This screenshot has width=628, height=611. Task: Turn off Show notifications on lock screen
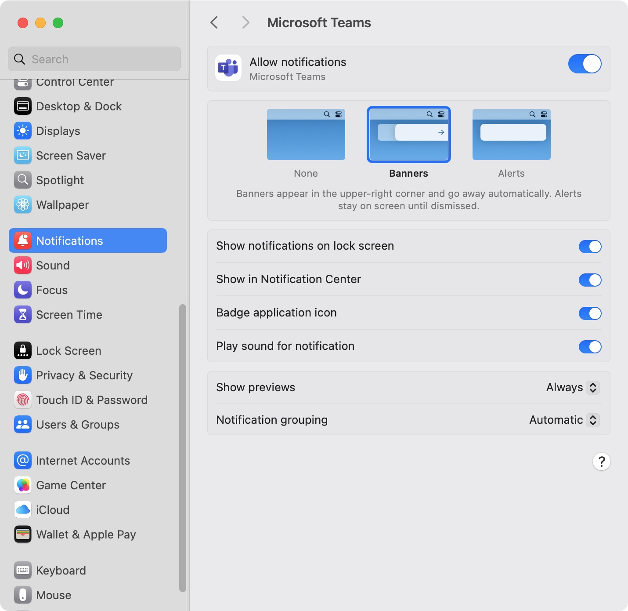click(590, 247)
